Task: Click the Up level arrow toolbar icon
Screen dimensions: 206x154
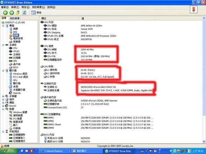Action: [18, 13]
